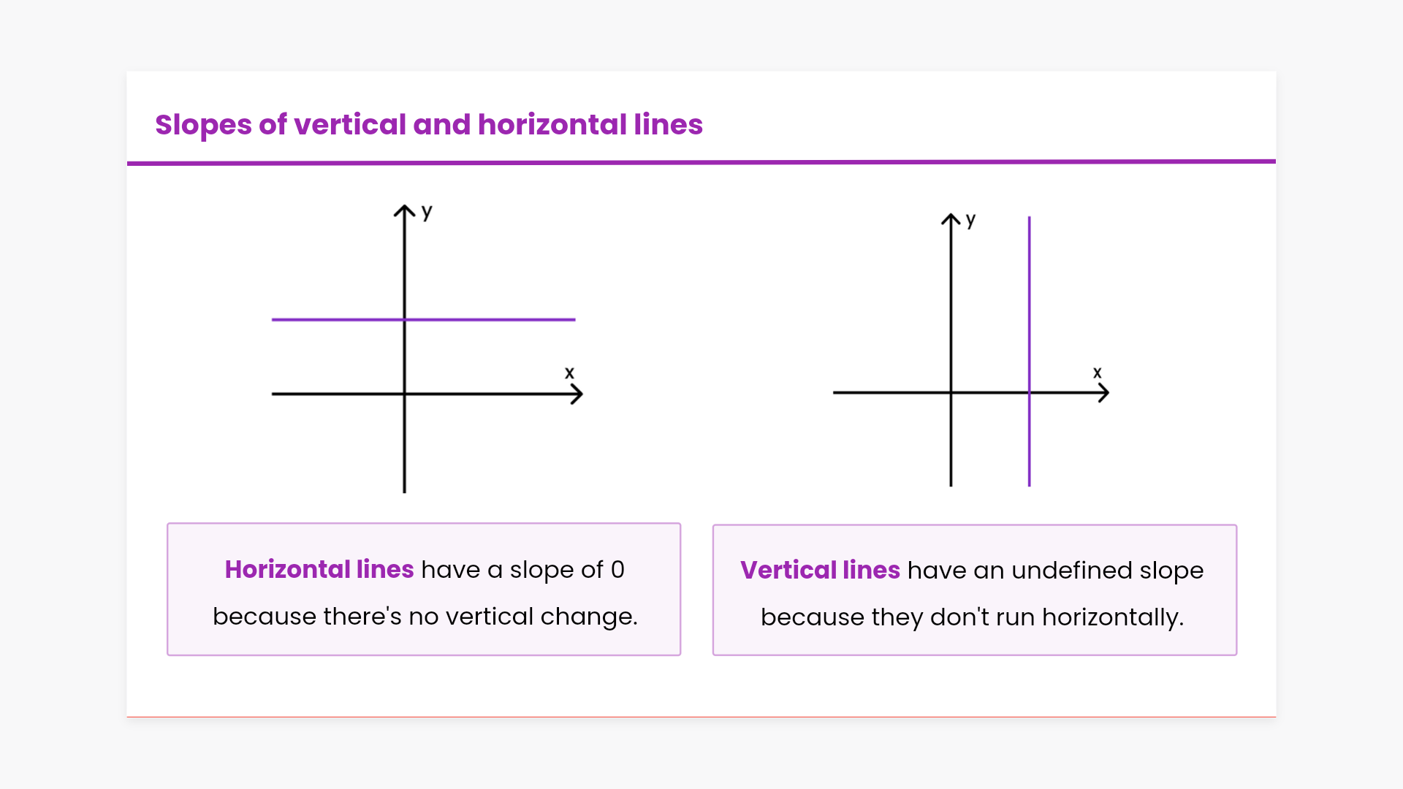This screenshot has width=1403, height=789.
Task: Click the purple divider line under the title
Action: [x=701, y=162]
